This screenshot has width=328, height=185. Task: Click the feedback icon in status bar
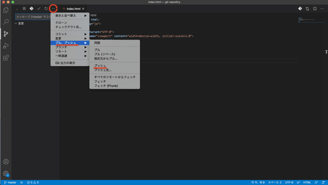click(x=316, y=182)
